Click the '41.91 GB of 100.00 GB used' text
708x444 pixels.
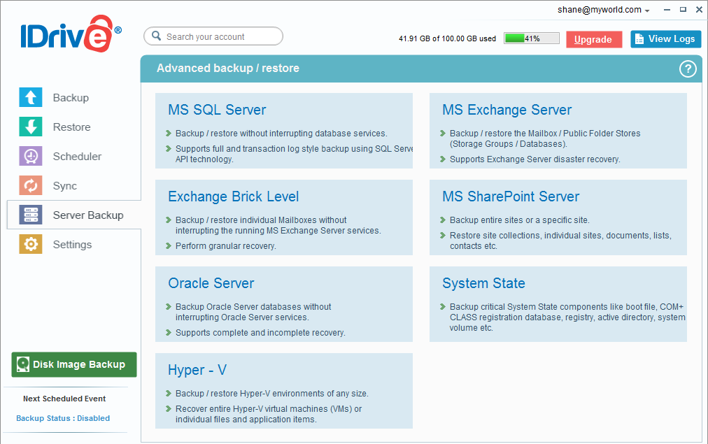(x=447, y=38)
